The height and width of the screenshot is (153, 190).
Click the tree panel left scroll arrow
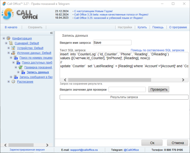click(5, 145)
